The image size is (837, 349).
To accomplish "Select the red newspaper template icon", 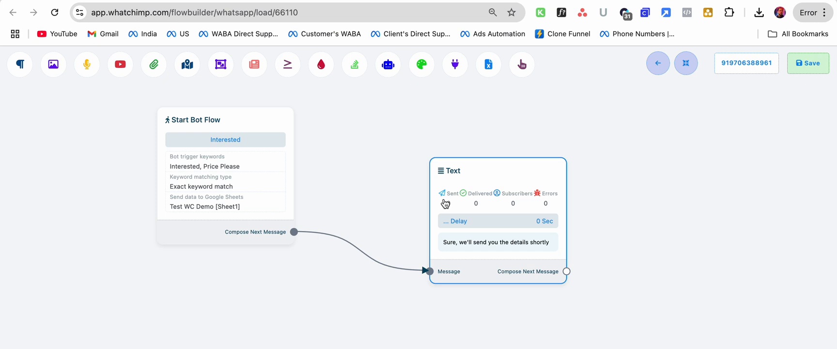I will pyautogui.click(x=254, y=64).
